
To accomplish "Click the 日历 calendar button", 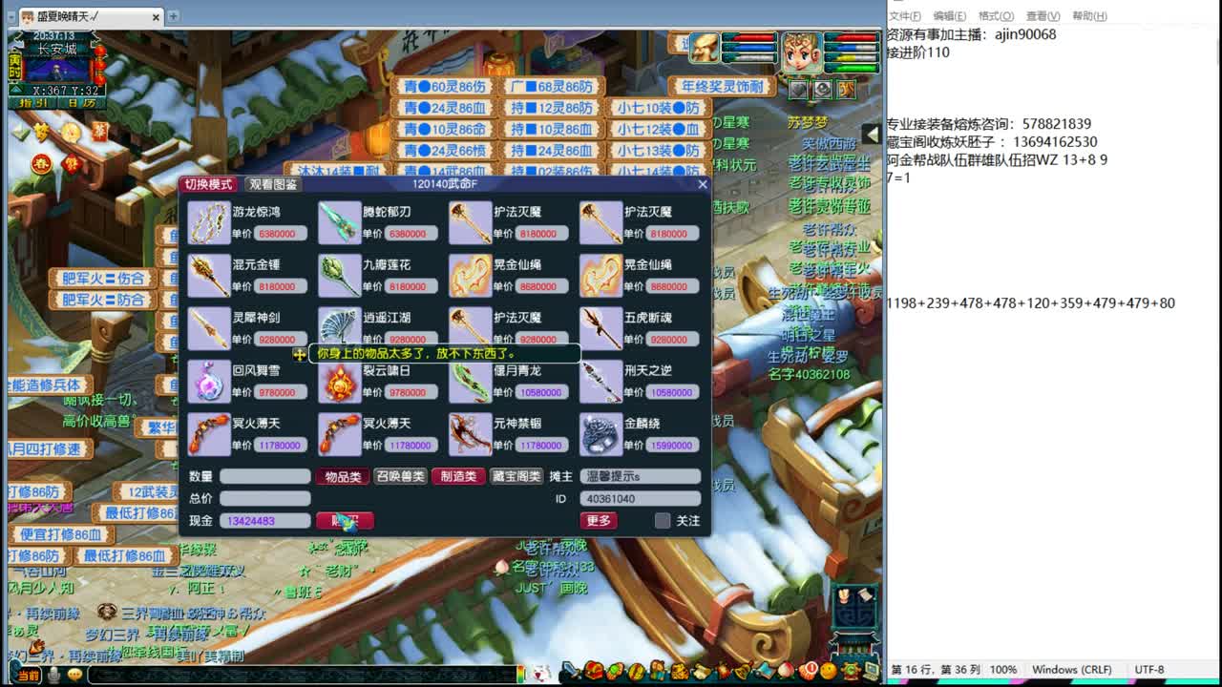I will [x=81, y=103].
